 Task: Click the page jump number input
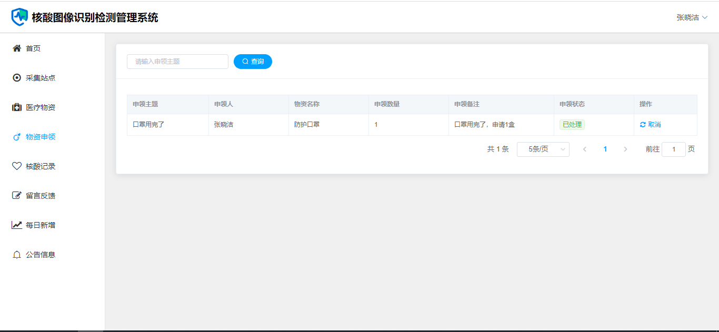pos(673,149)
